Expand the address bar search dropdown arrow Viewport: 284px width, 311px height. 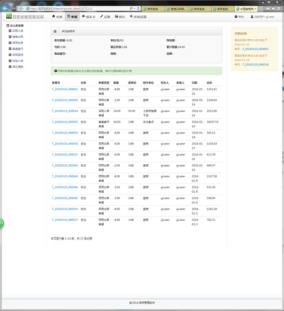pos(135,9)
